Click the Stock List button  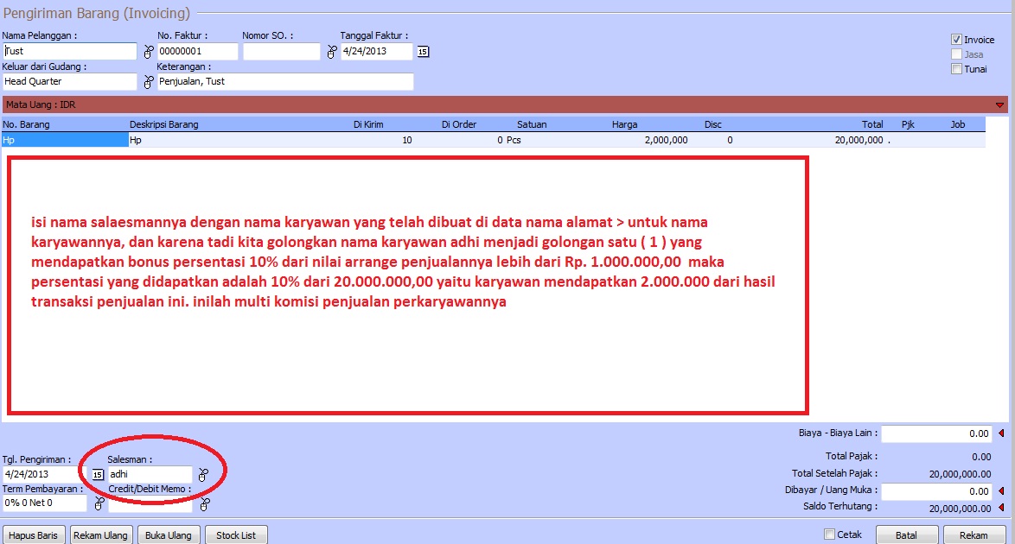(x=236, y=535)
